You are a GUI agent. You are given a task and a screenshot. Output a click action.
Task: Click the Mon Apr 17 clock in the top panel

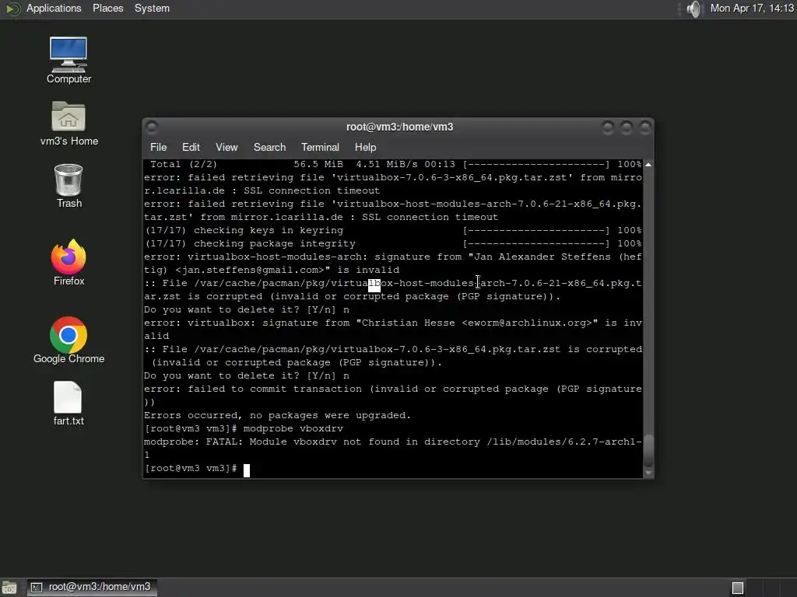click(752, 9)
